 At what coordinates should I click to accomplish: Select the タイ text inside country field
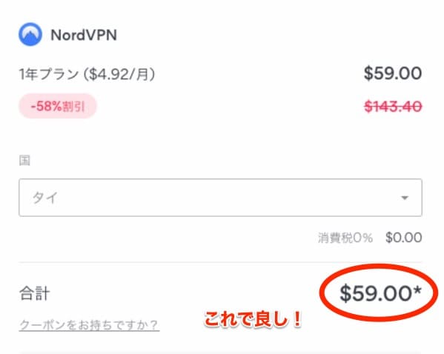(x=45, y=198)
